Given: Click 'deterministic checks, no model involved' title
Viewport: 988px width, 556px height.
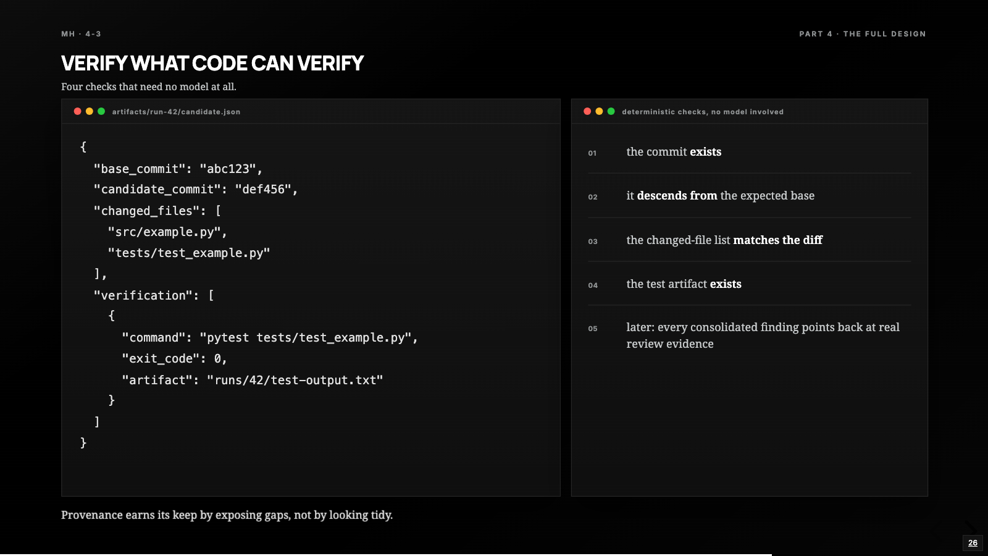Looking at the screenshot, I should point(703,112).
